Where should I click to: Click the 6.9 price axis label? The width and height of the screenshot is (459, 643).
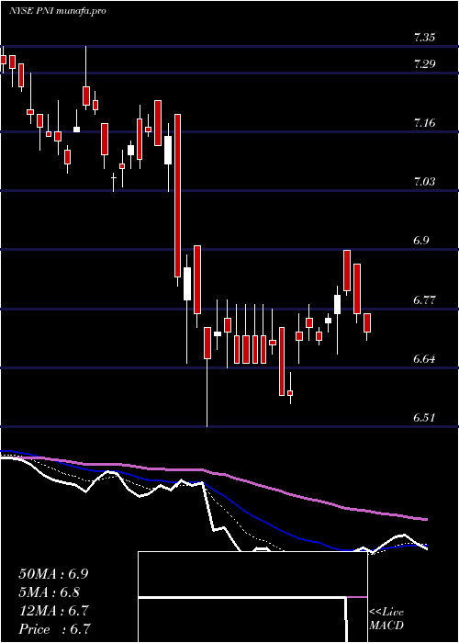(420, 241)
